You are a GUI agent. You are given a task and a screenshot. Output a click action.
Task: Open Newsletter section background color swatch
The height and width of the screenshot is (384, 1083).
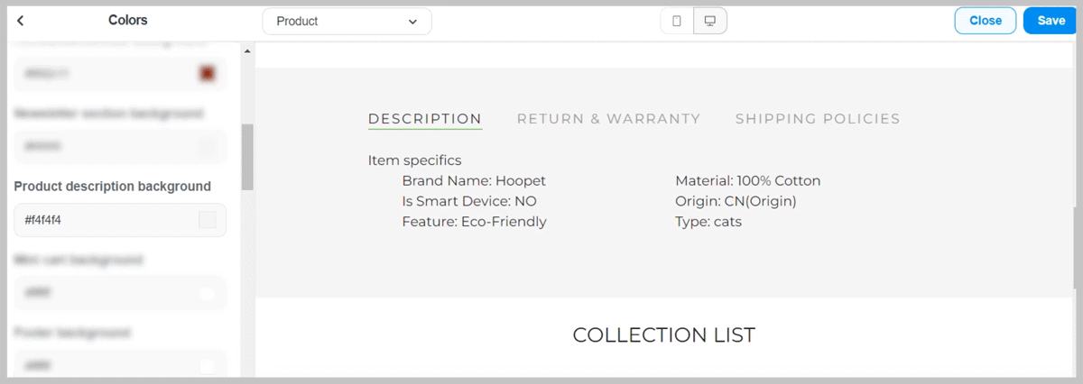tap(208, 146)
